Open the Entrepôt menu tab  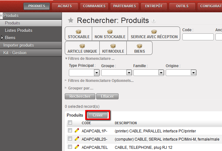154,6
